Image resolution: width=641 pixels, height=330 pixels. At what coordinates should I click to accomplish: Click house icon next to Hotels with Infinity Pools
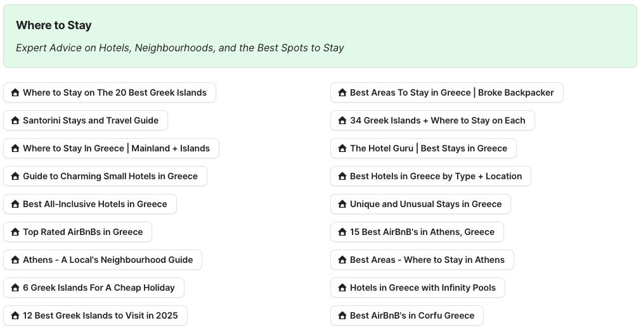[x=342, y=288]
